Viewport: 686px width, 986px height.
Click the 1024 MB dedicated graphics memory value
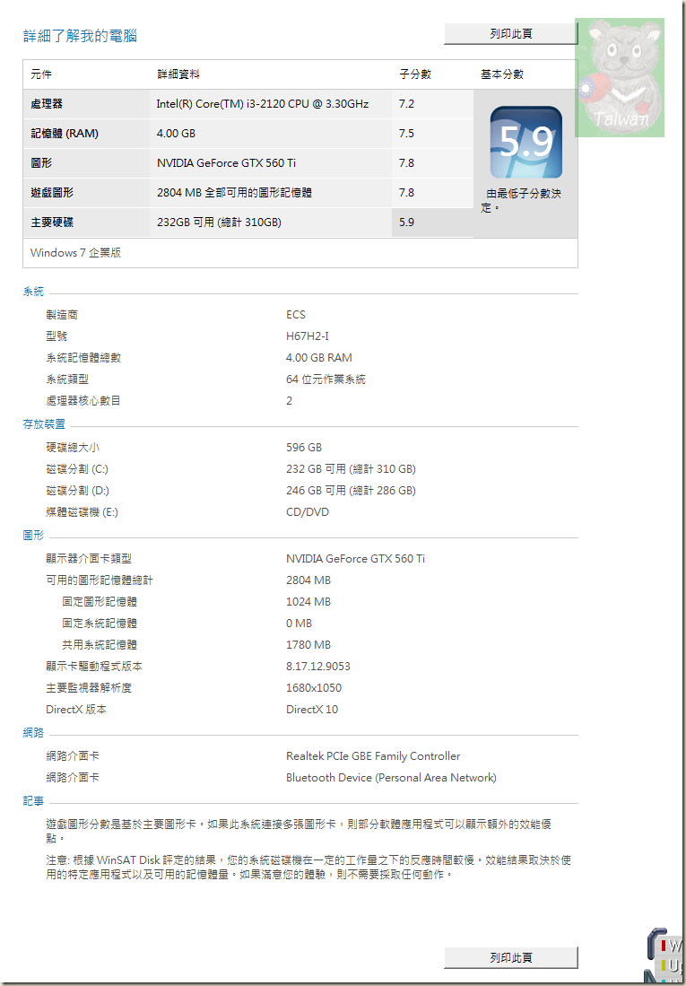point(308,602)
